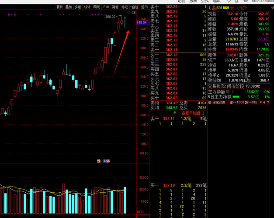Click the 复权 toolbar button
Viewport: 274px width, 218px height.
(59, 7)
